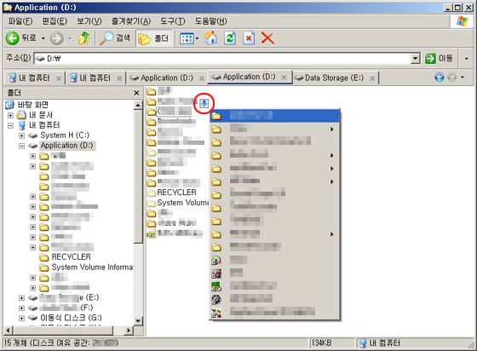Click the Back (뒤로) arrow icon
This screenshot has height=351, width=477.
[13, 38]
